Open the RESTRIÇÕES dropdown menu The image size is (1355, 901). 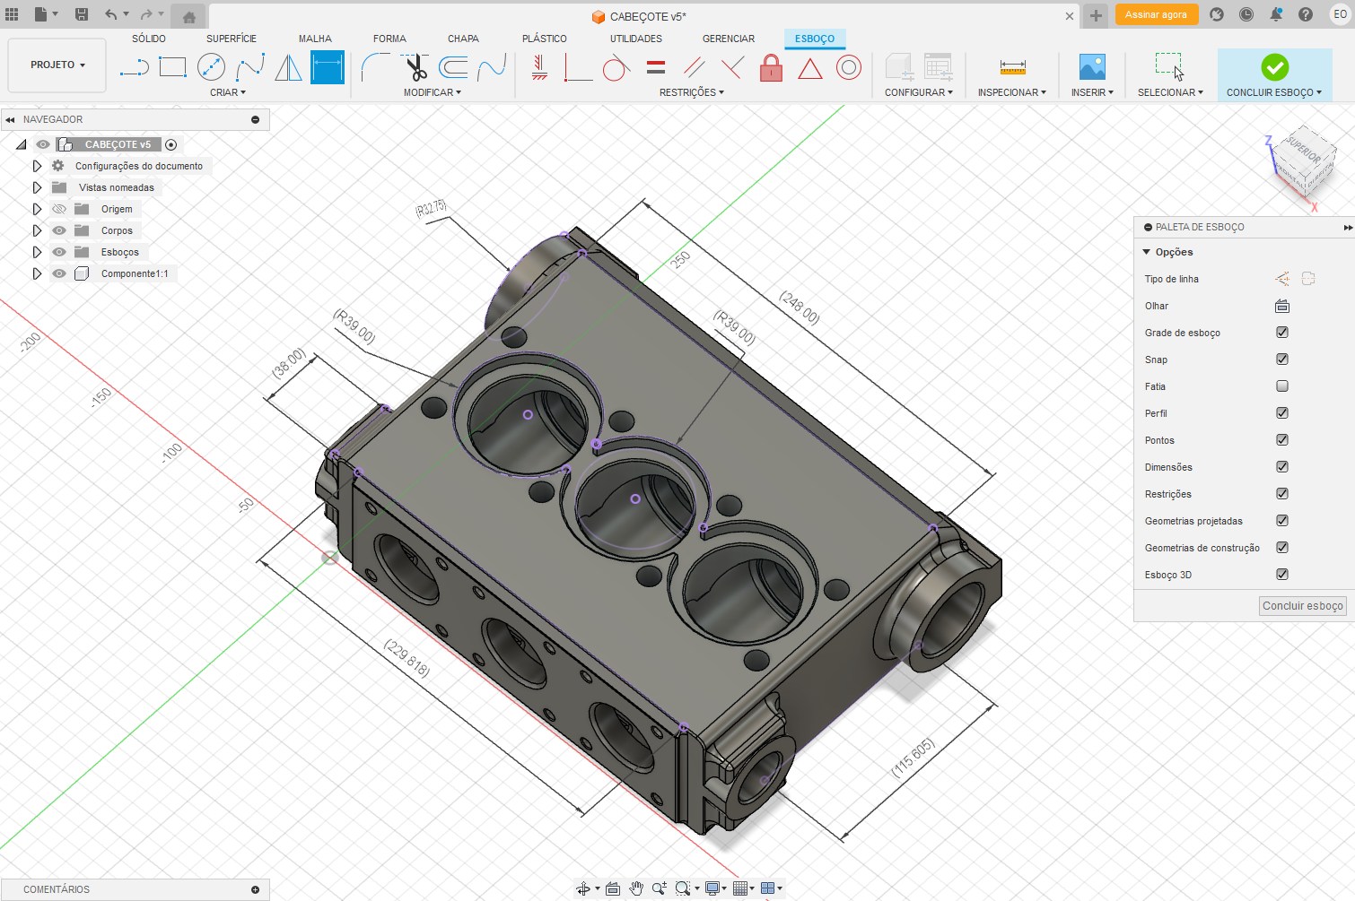point(691,92)
